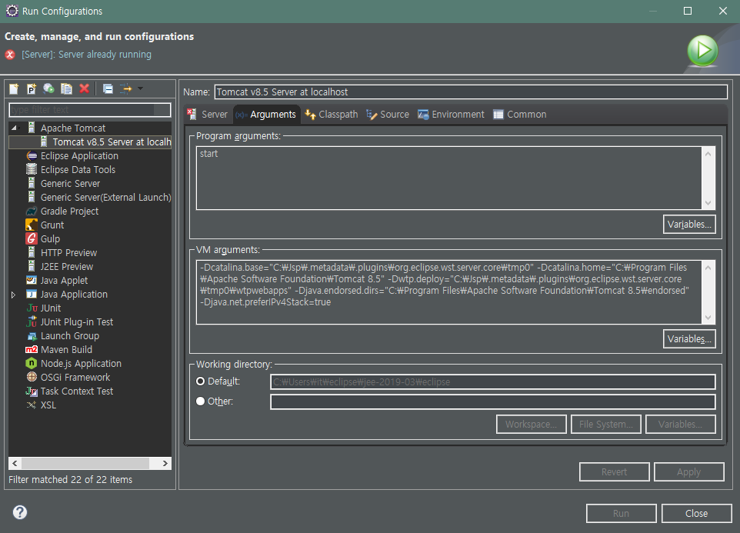
Task: Click the Gulp icon
Action: pos(32,238)
